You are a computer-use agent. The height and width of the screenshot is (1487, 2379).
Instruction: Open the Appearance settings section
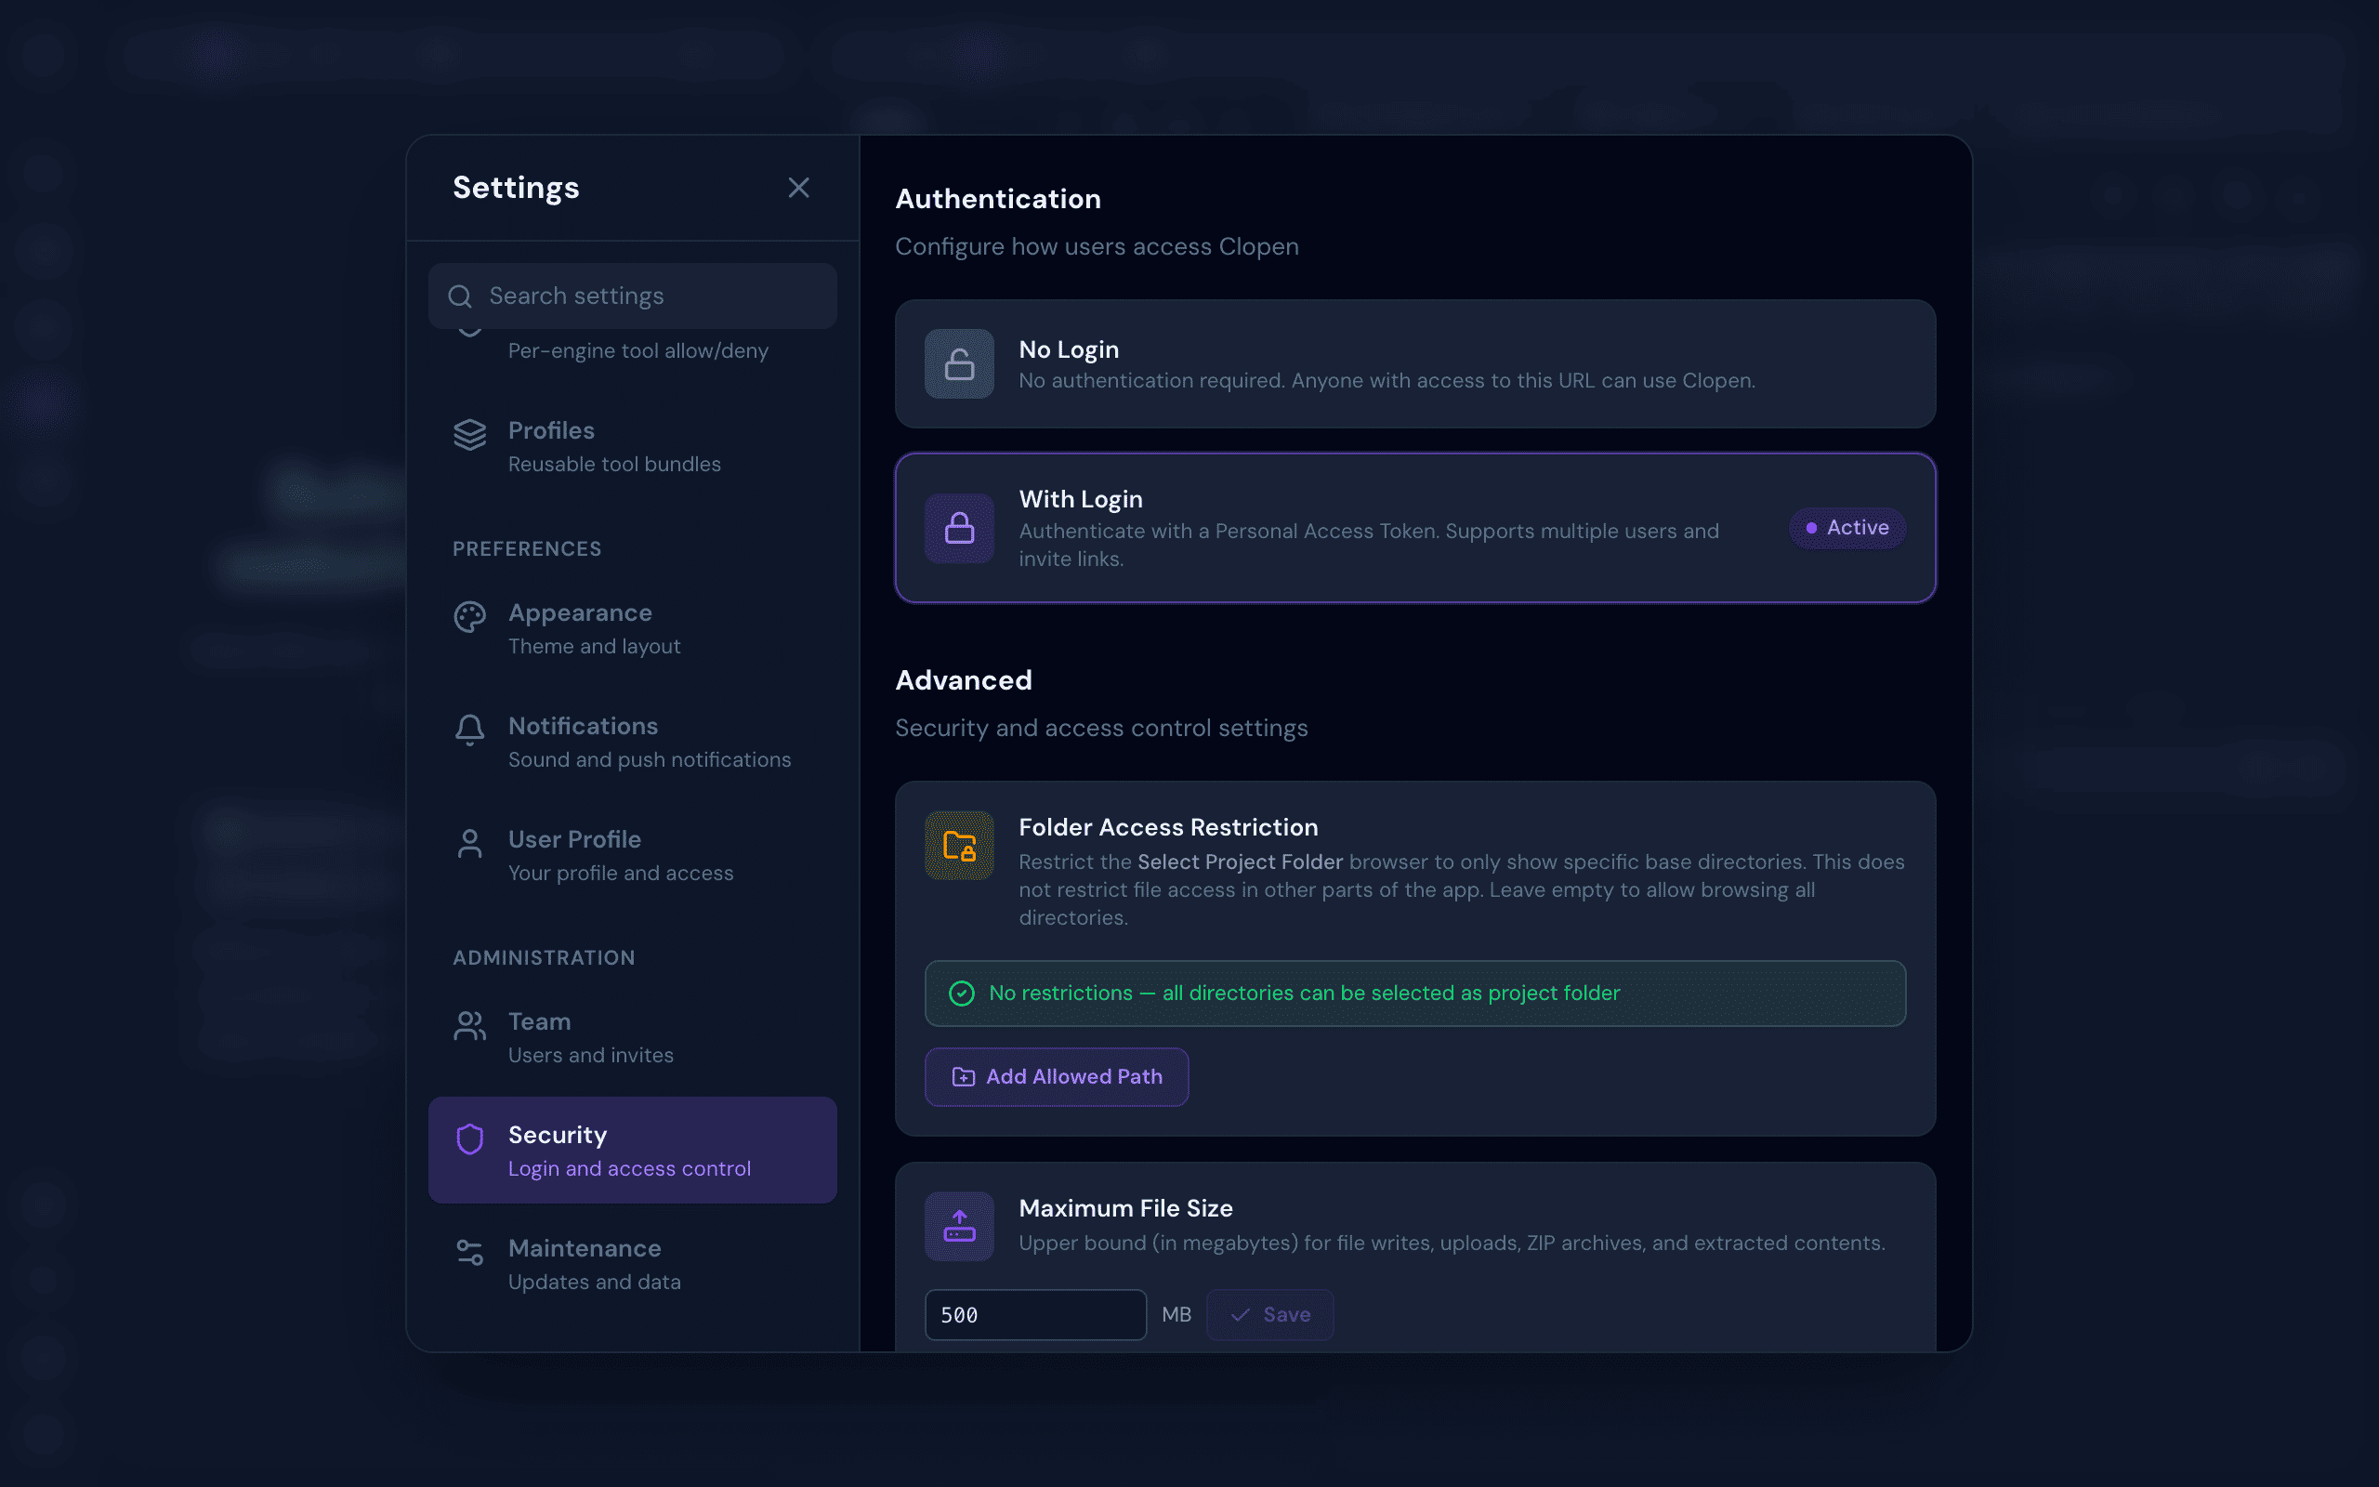tap(632, 628)
